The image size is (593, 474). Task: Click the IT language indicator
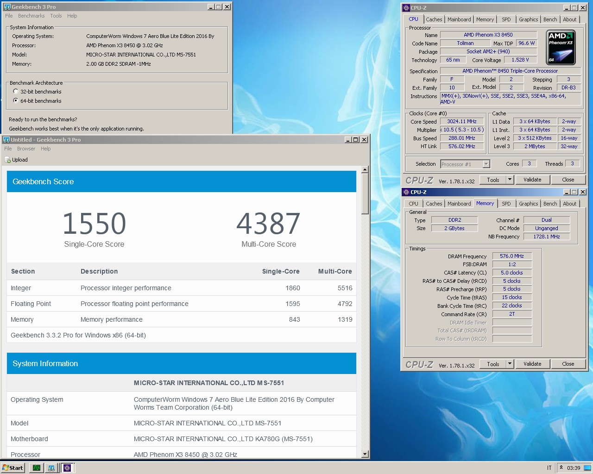tap(549, 468)
